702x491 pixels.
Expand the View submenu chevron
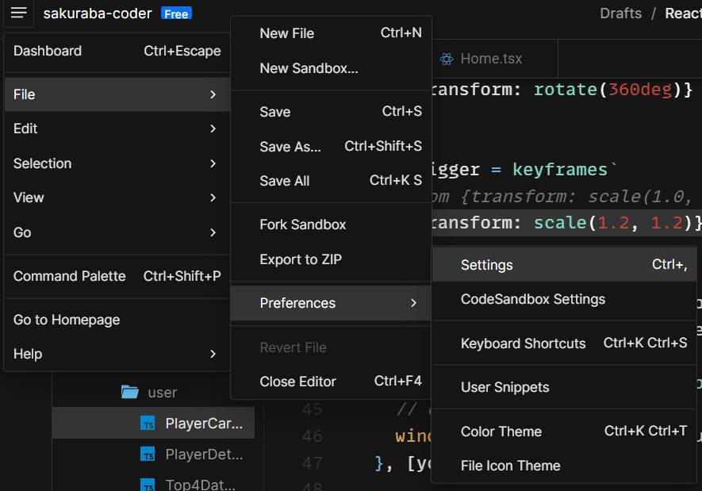coord(213,198)
